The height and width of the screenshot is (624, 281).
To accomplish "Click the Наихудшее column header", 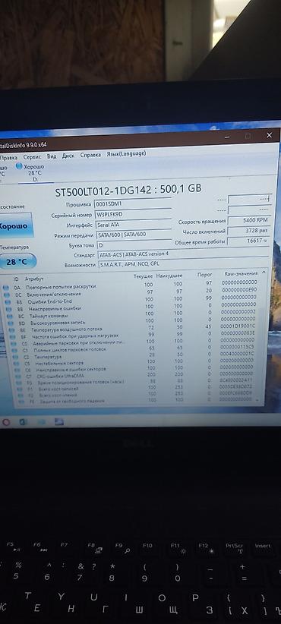I will (169, 276).
